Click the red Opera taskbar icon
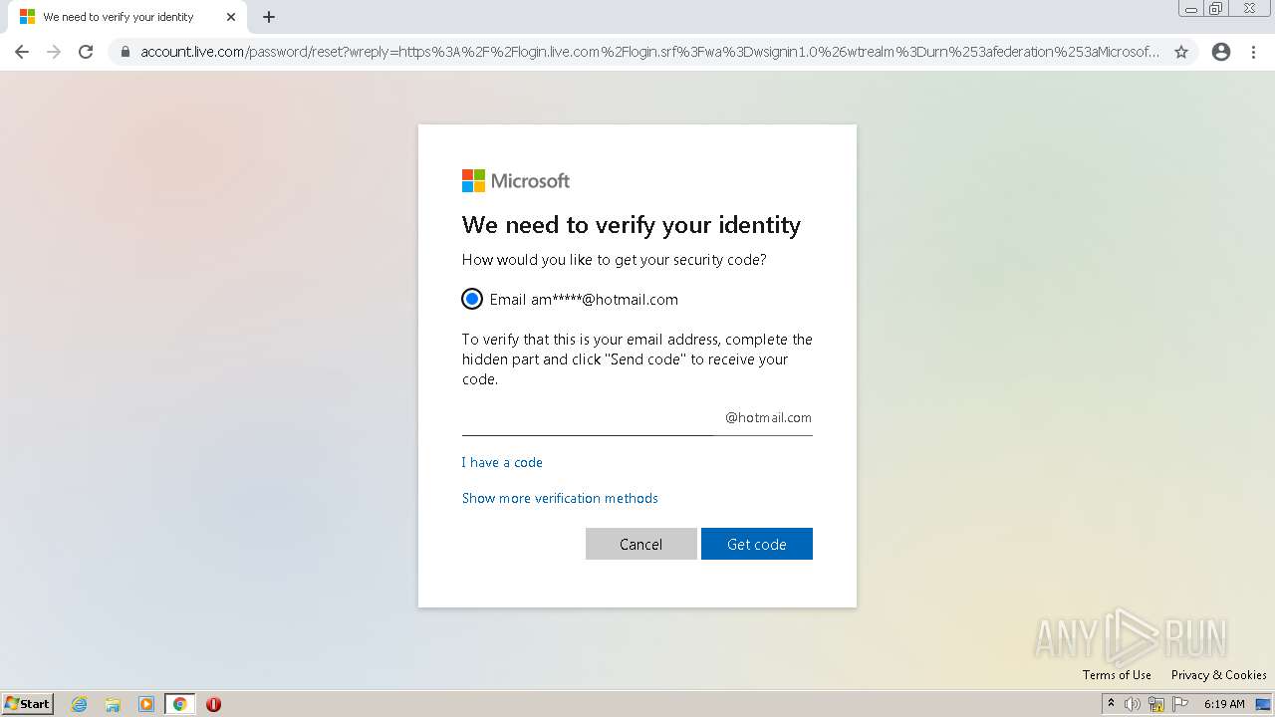This screenshot has width=1275, height=717. [213, 704]
